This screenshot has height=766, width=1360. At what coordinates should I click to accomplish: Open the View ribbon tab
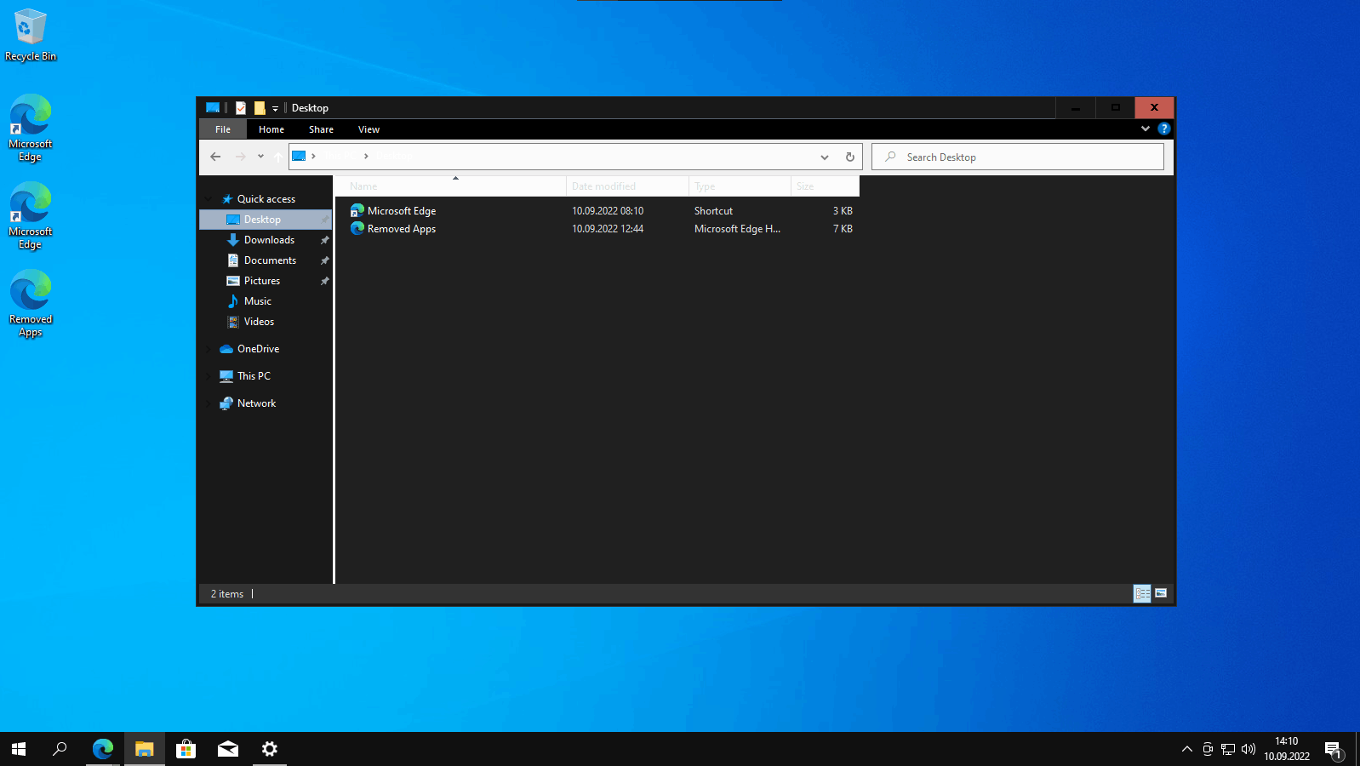pos(369,129)
